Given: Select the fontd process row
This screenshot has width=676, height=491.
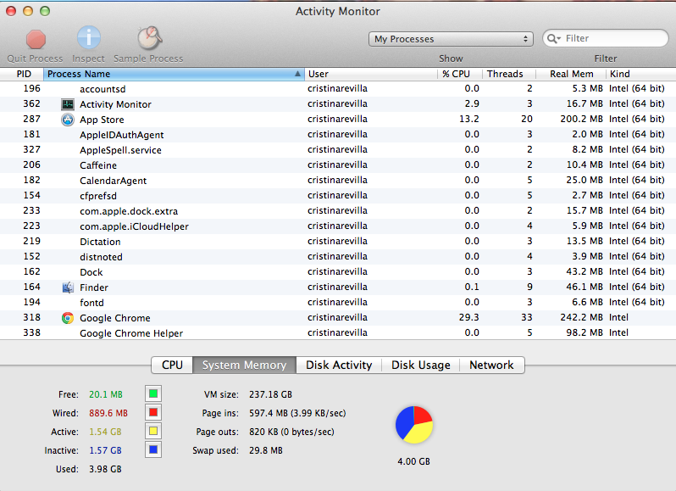Looking at the screenshot, I should [338, 303].
